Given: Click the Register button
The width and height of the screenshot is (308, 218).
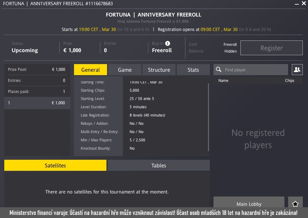Looking at the screenshot, I should [x=272, y=48].
